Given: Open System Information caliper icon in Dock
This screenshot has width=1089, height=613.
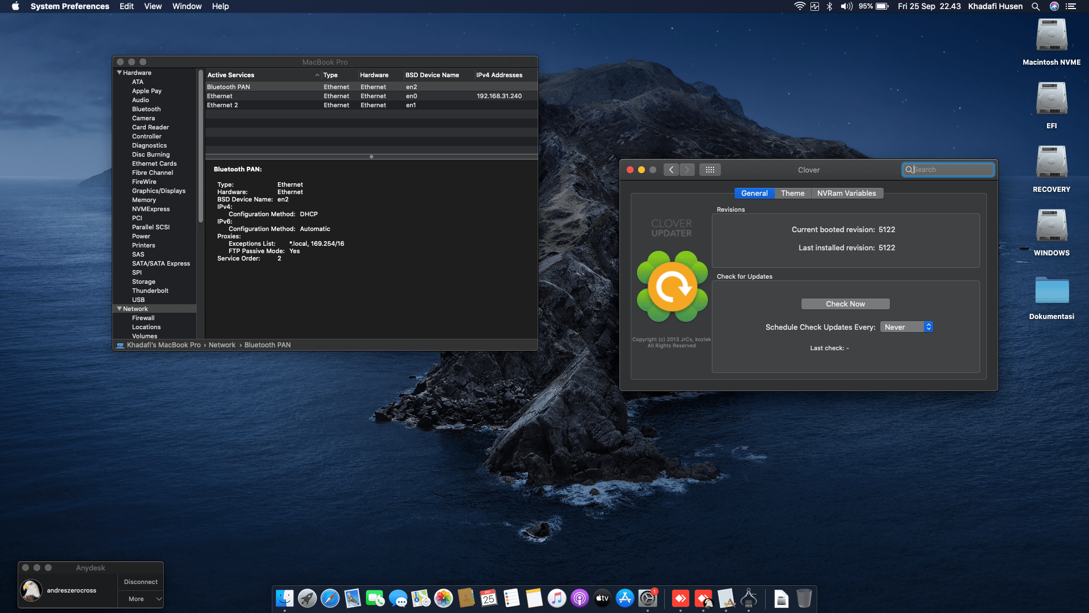Looking at the screenshot, I should coord(749,598).
